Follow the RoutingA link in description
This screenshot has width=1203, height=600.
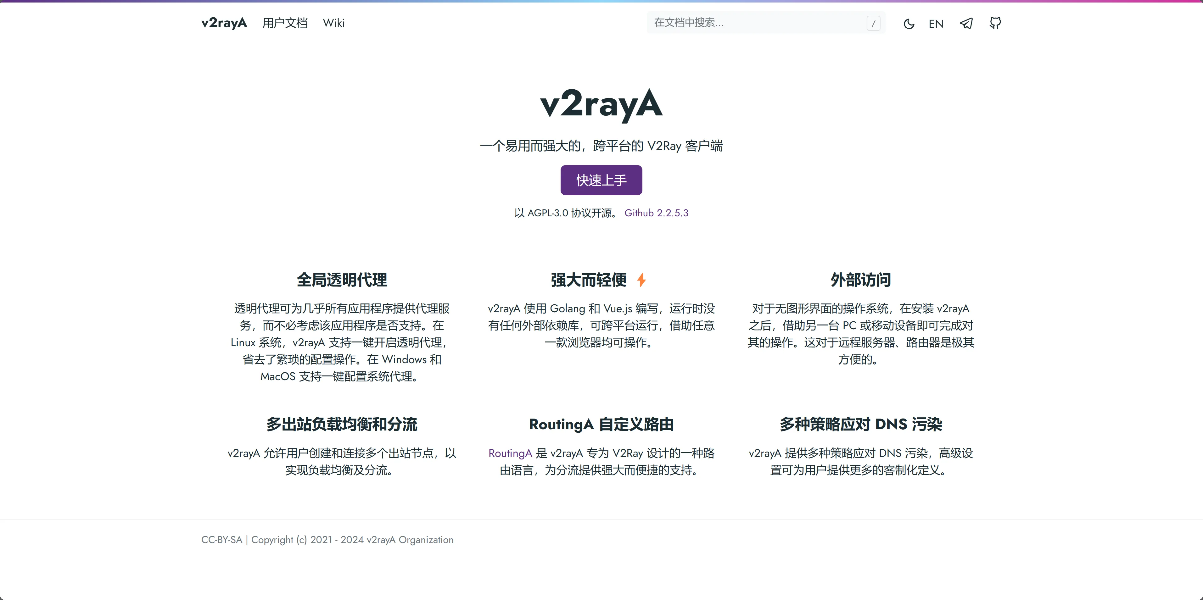[x=510, y=453]
